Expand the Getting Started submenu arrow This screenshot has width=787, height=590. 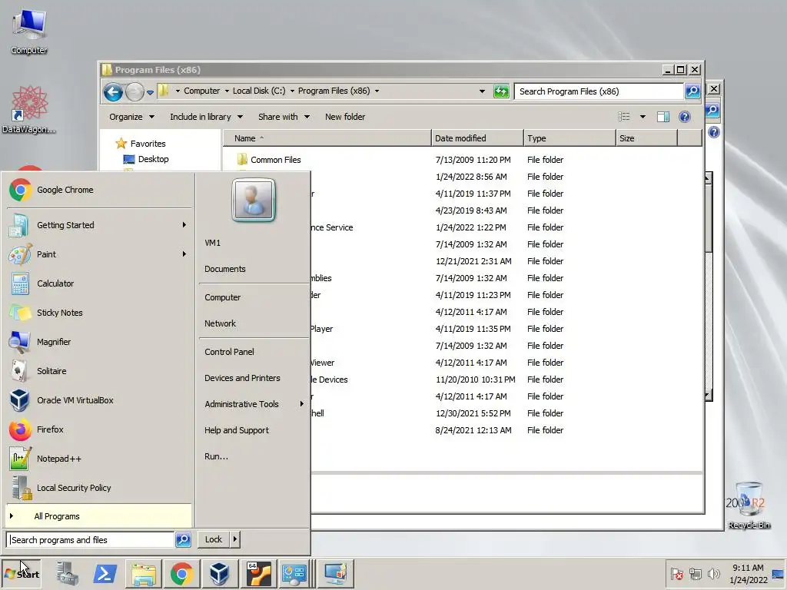click(x=184, y=225)
